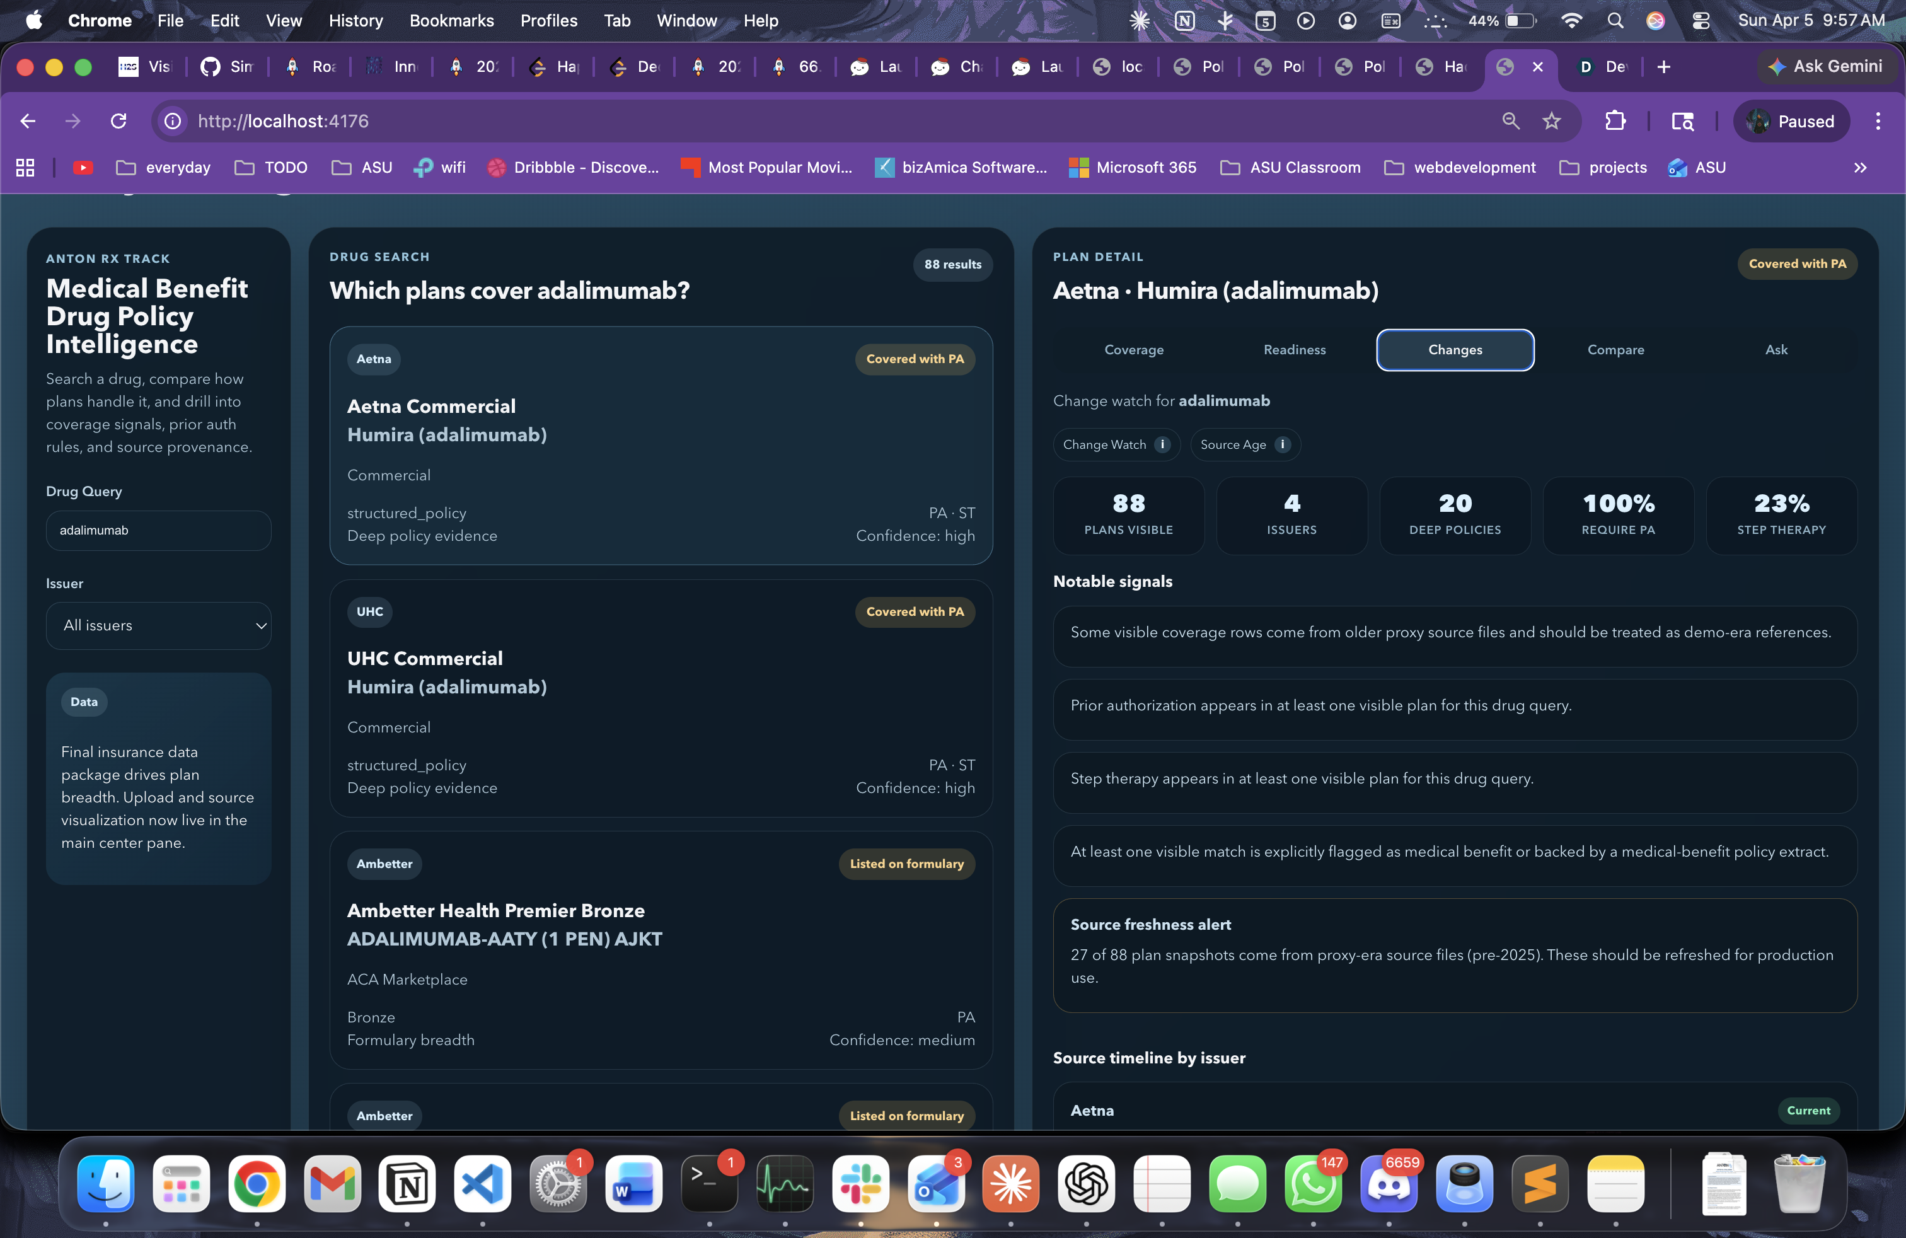Expand hidden bookmarks with double chevron

pyautogui.click(x=1859, y=168)
